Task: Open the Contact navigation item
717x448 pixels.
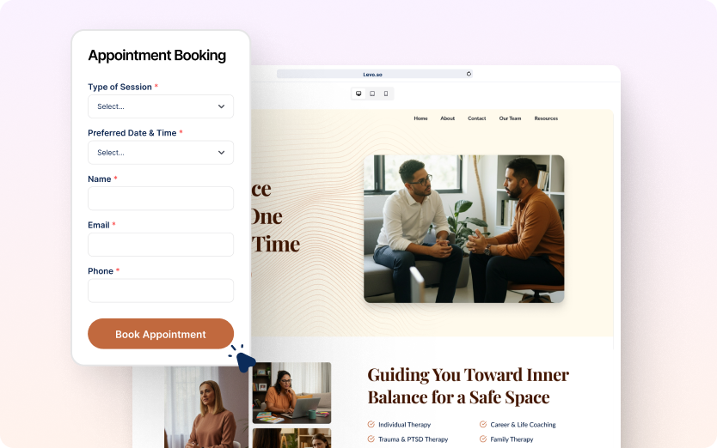Action: (x=476, y=118)
